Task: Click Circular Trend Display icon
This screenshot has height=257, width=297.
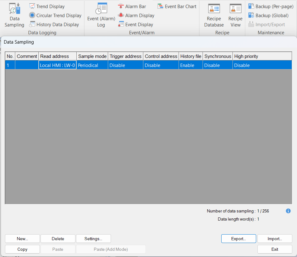Action: (32, 15)
